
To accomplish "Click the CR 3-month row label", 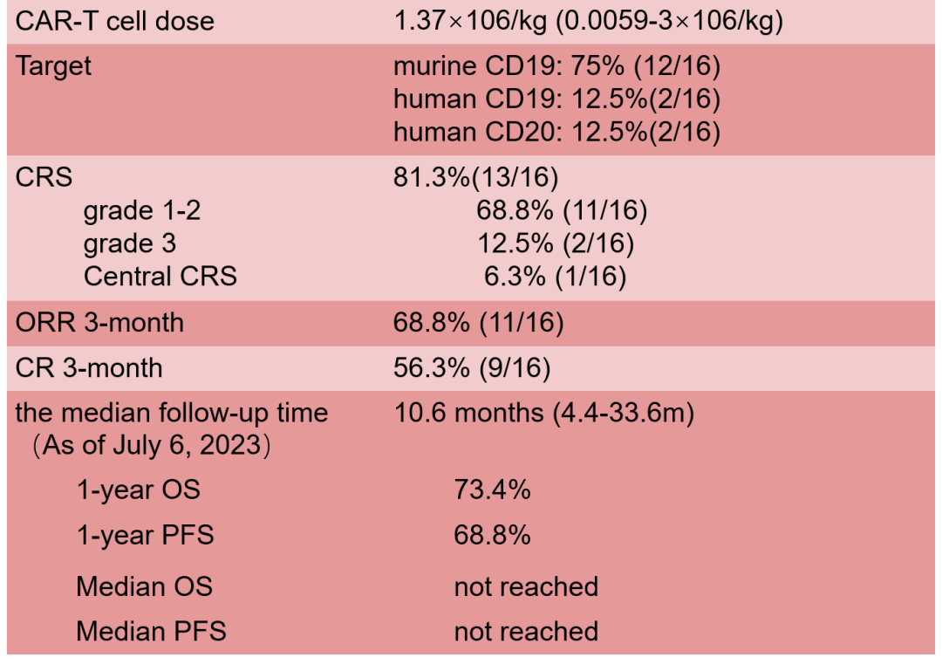I will tap(89, 367).
